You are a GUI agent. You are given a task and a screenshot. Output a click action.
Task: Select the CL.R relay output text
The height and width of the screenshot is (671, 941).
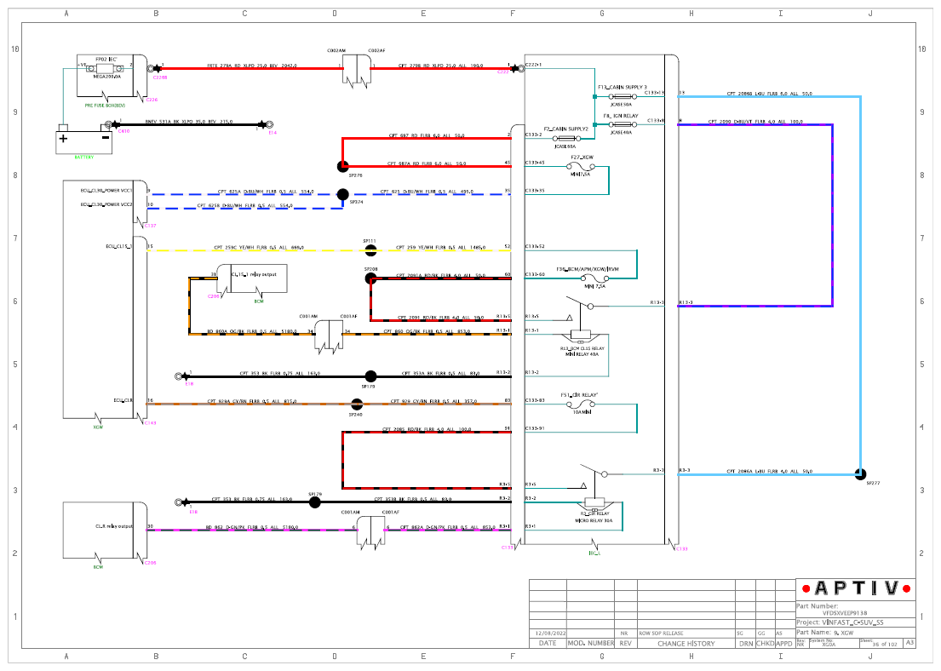(x=113, y=526)
